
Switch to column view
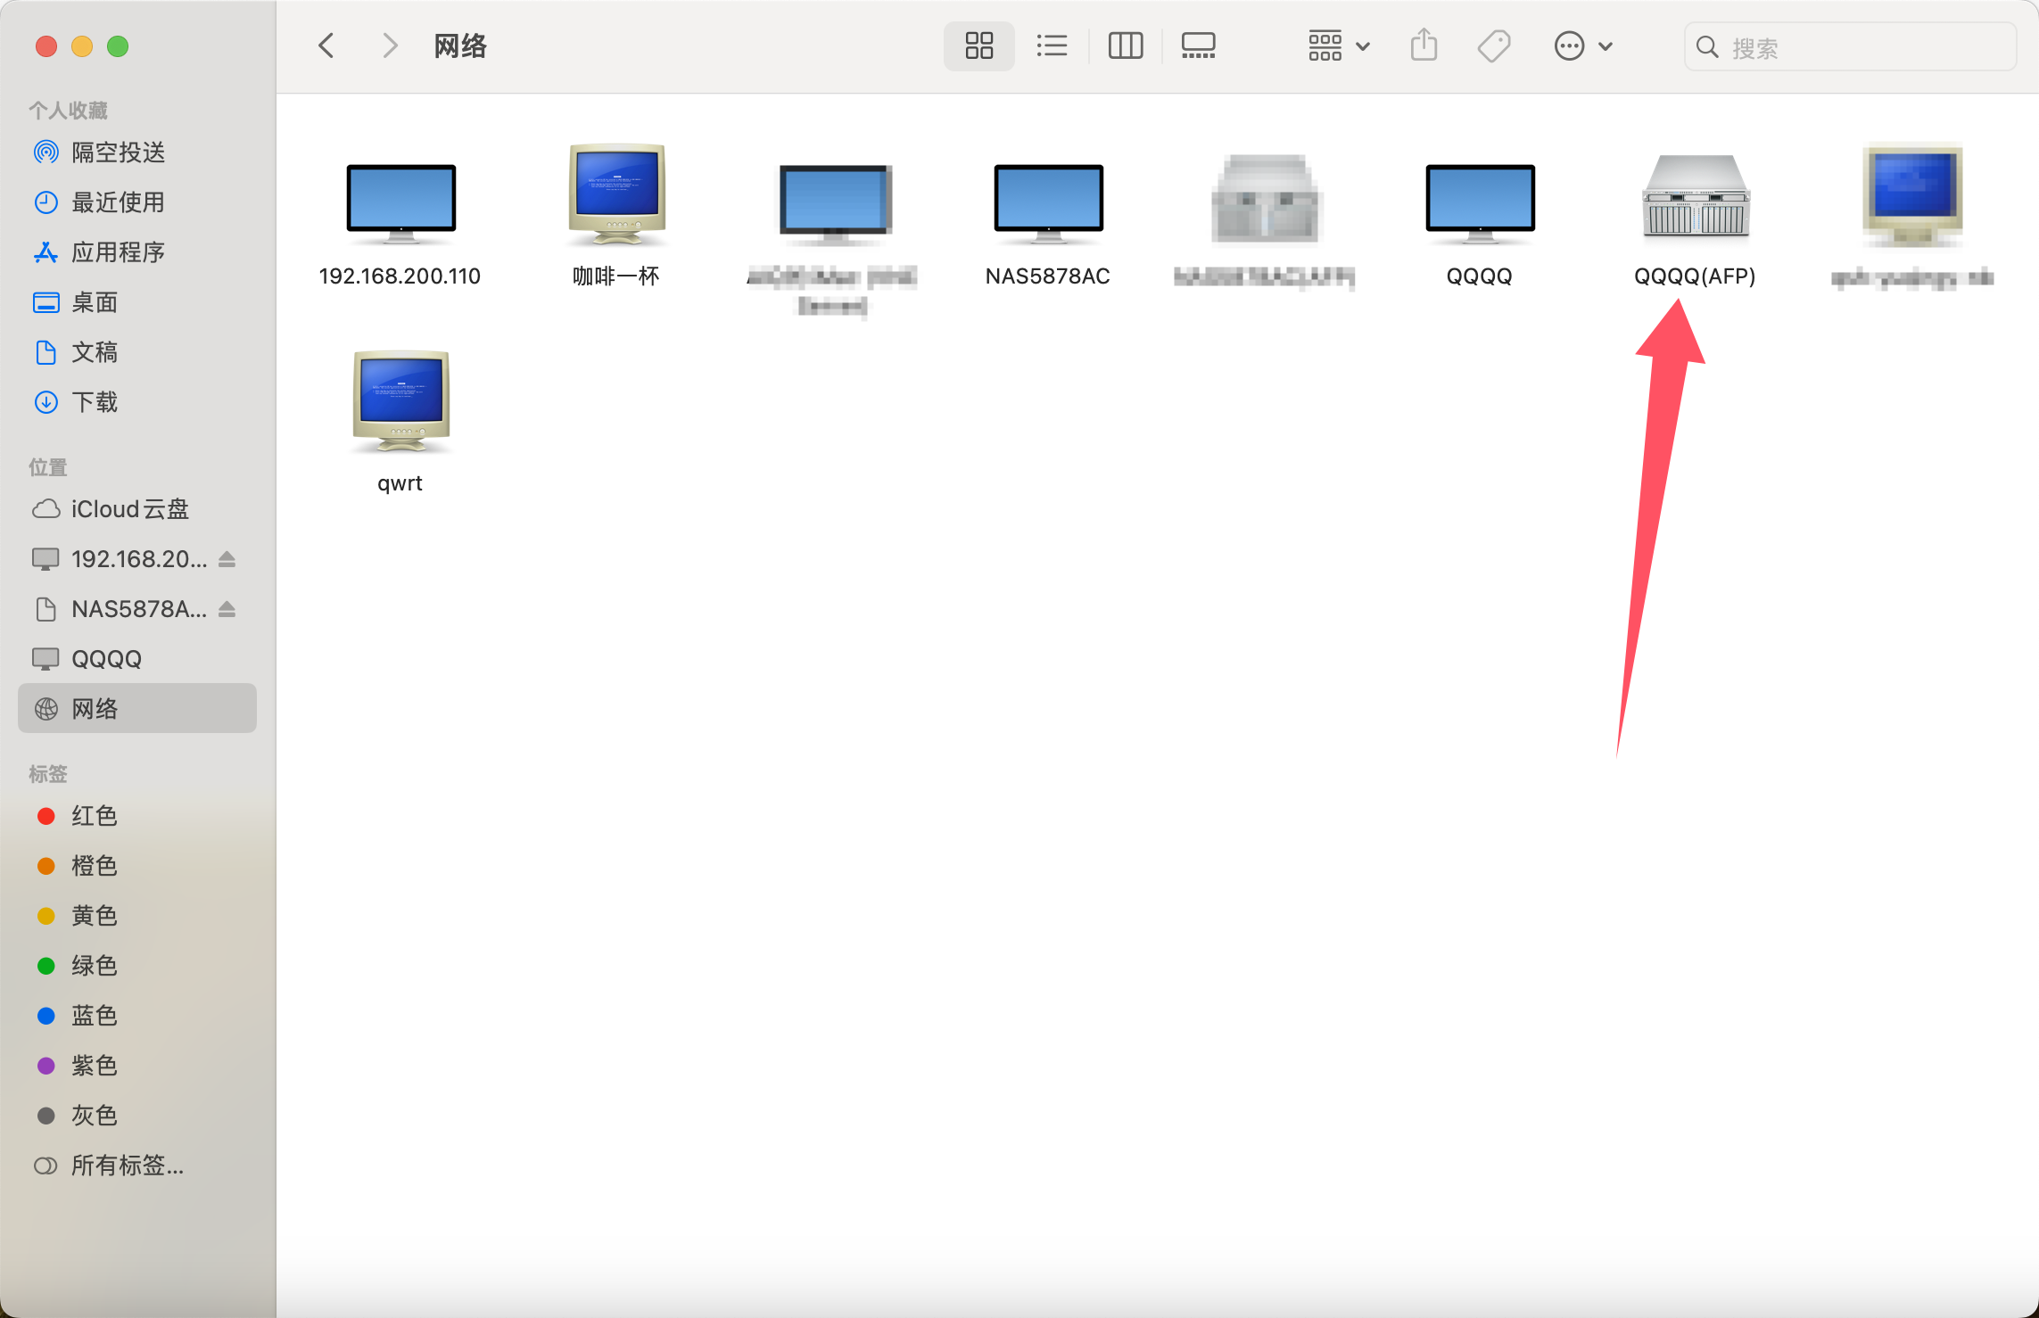tap(1126, 45)
